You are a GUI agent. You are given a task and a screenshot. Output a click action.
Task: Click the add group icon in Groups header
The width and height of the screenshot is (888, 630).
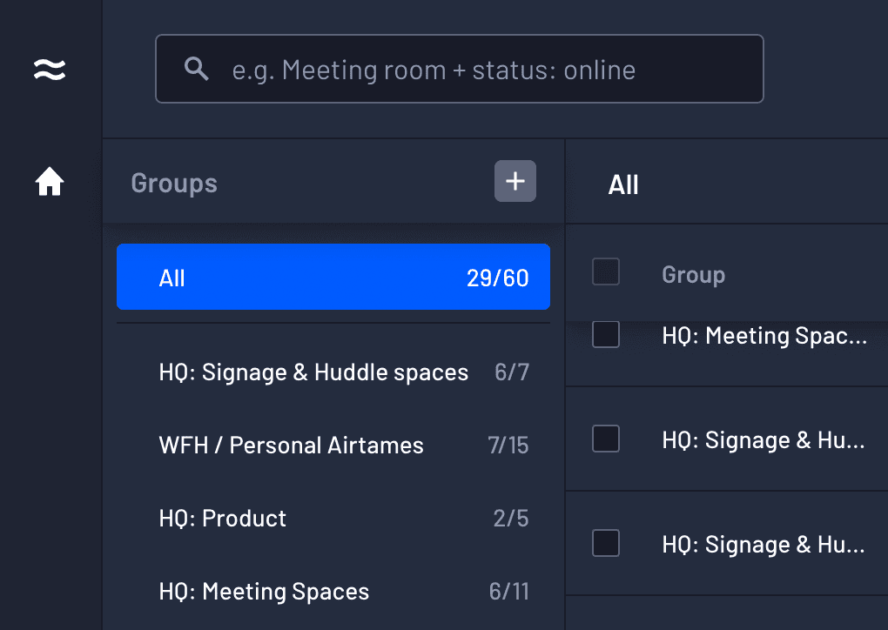click(515, 181)
